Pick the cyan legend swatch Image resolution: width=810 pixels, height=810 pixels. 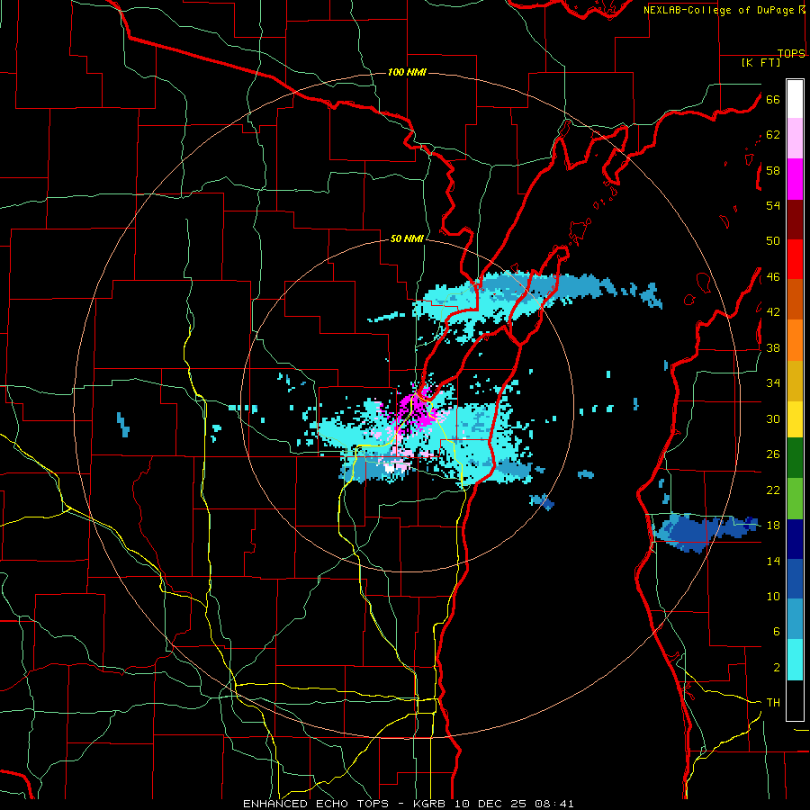[x=795, y=660]
